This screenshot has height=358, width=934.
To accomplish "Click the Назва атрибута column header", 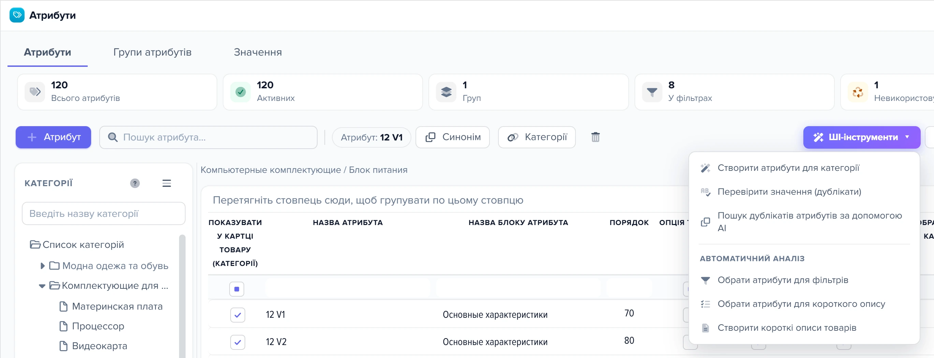I will click(348, 223).
